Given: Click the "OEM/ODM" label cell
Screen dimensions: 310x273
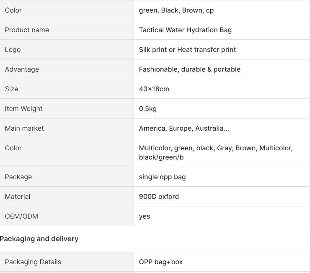Looking at the screenshot, I should [x=21, y=216].
